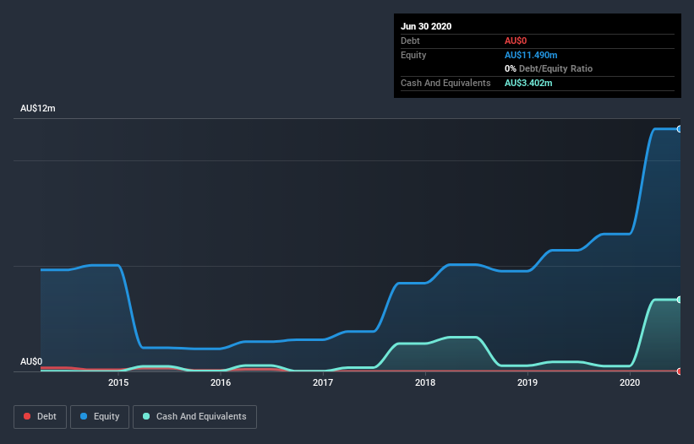Click Cash And Equivalents label in tooltip
Image resolution: width=694 pixels, height=444 pixels.
[x=445, y=83]
